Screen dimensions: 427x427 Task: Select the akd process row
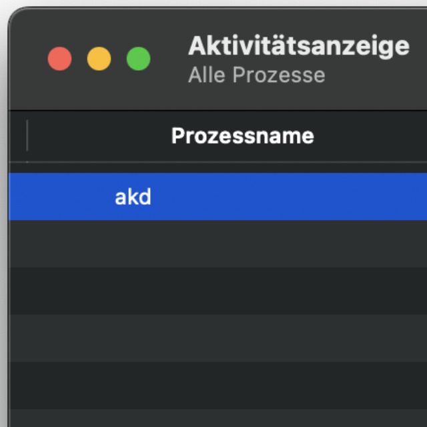point(133,197)
